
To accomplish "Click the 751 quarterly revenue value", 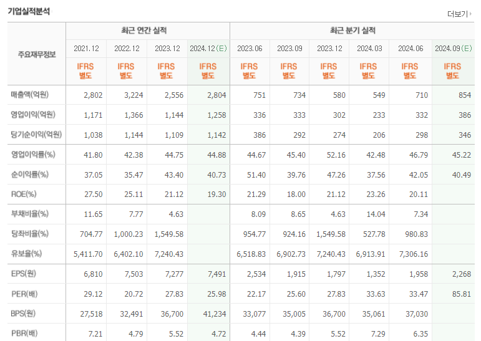I will tap(260, 95).
